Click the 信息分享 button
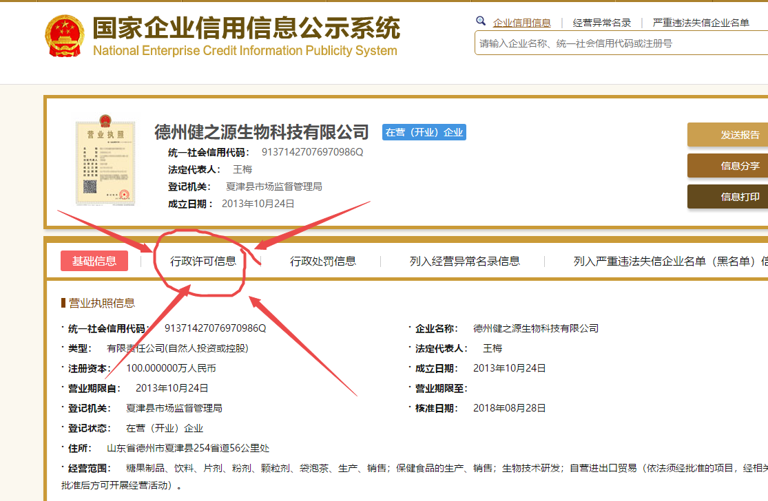Image resolution: width=768 pixels, height=501 pixels. tap(735, 166)
